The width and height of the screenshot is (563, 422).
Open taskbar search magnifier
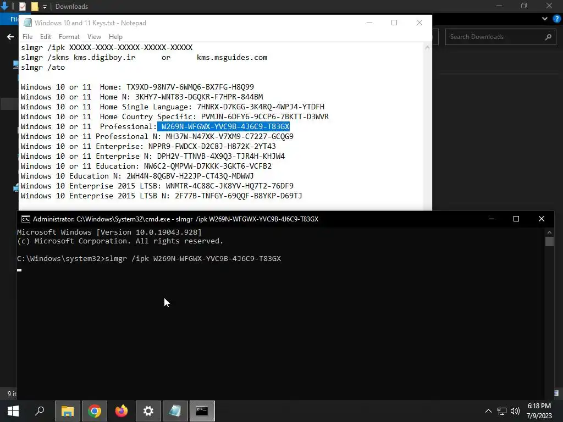40,411
